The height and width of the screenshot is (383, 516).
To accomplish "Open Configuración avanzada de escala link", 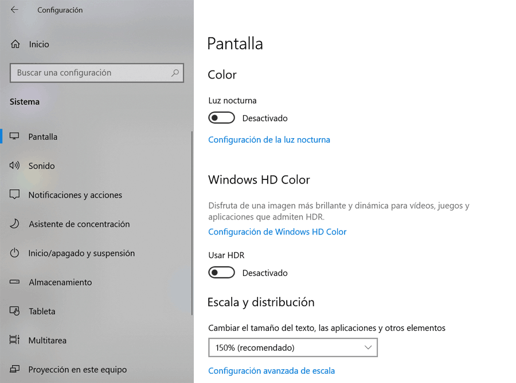I will pyautogui.click(x=272, y=371).
